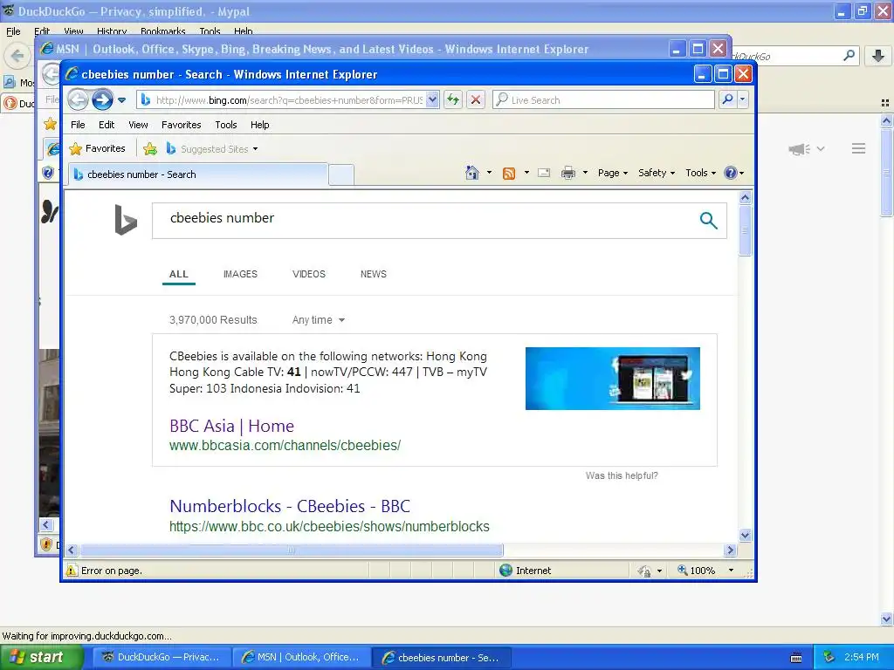Open Numberblocks - CBeebies - BBC result
894x670 pixels.
coord(290,507)
